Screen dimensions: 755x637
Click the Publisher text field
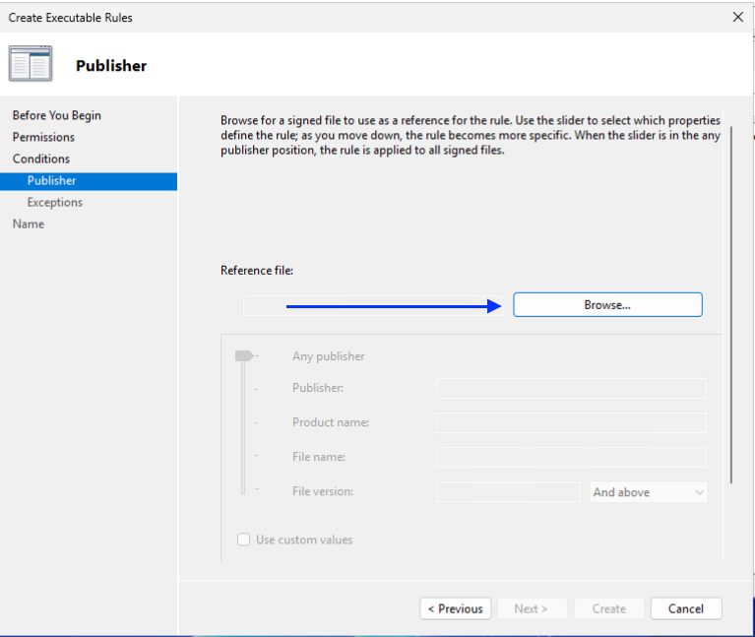tap(572, 388)
